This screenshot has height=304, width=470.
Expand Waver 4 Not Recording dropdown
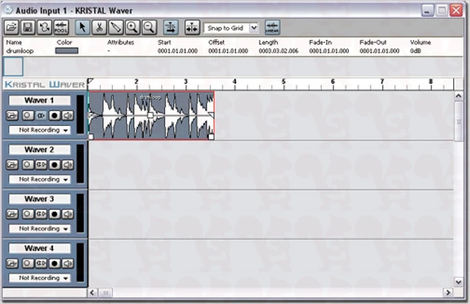[x=40, y=278]
